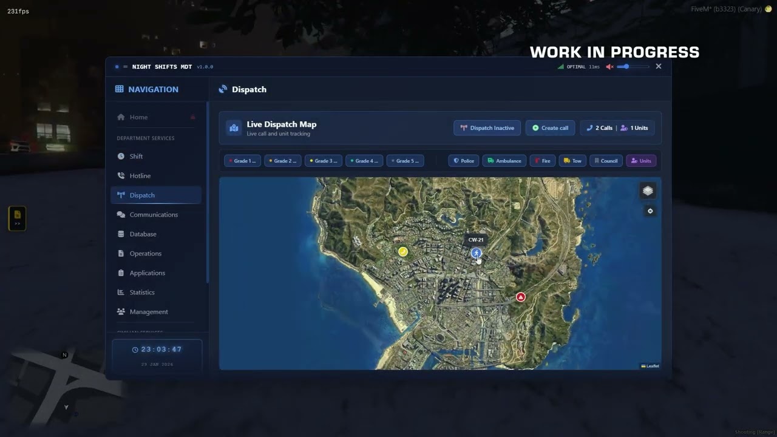The height and width of the screenshot is (437, 777).
Task: Navigate to Operations
Action: (x=156, y=253)
